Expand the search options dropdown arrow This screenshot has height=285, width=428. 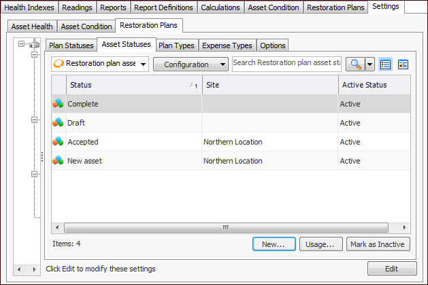point(369,64)
